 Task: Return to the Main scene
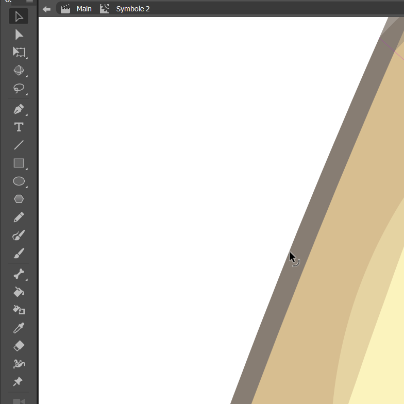83,9
